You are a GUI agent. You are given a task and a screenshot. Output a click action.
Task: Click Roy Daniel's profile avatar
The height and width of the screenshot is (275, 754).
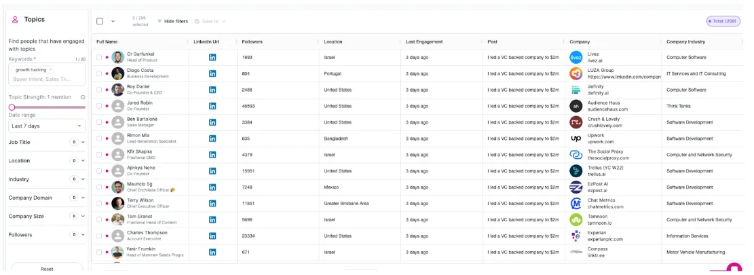click(x=118, y=90)
